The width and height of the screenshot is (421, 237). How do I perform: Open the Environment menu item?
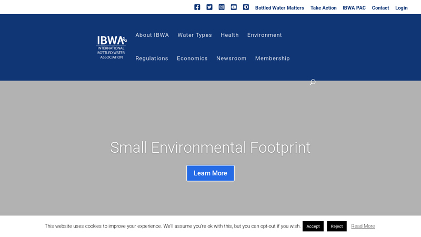(265, 35)
